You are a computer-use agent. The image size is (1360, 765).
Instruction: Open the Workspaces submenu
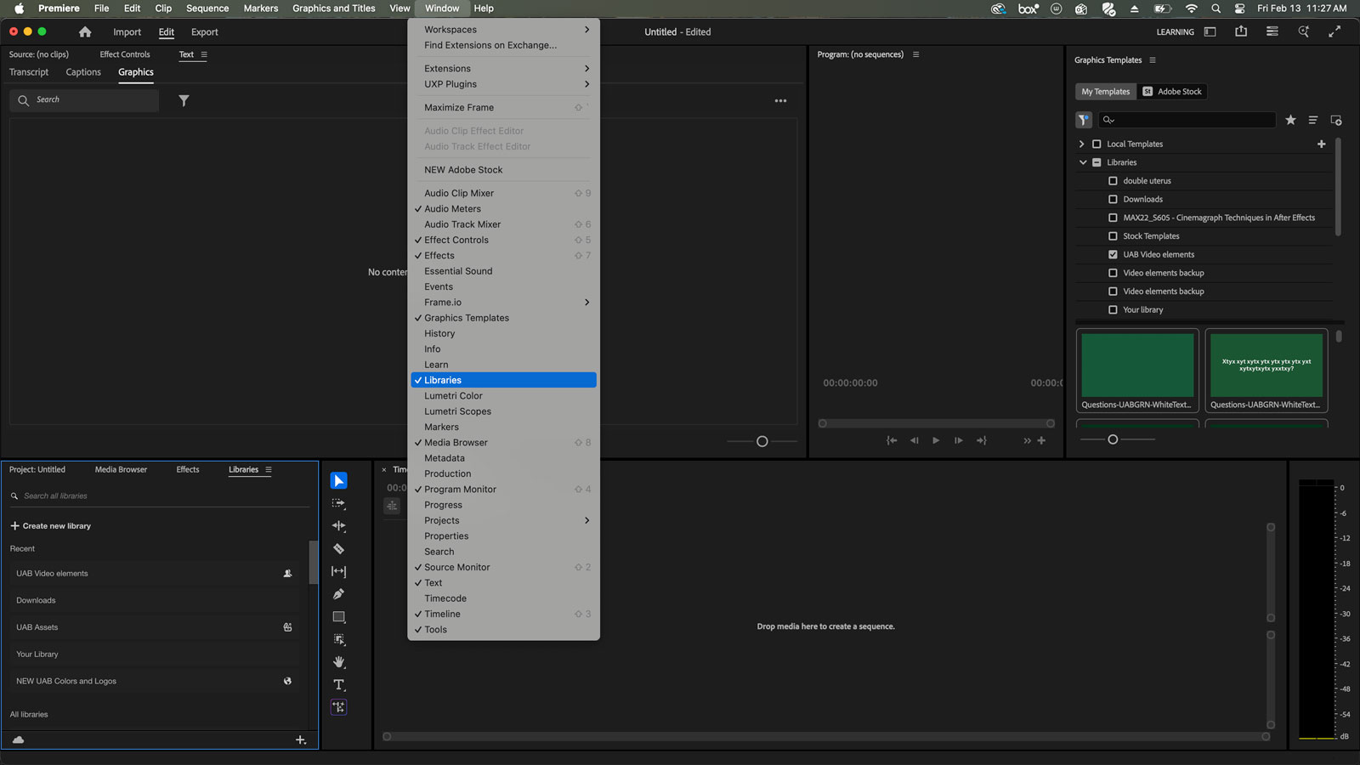pos(503,30)
